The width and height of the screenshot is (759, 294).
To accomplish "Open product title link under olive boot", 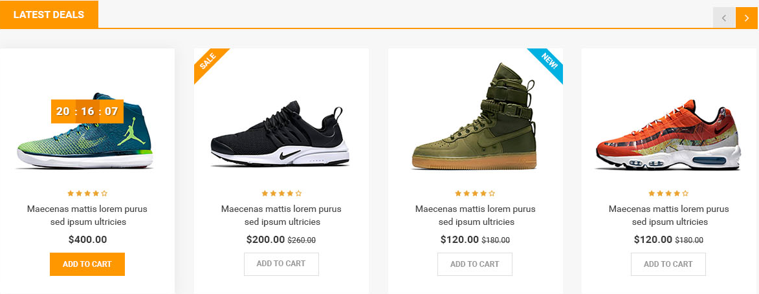I will [x=475, y=215].
